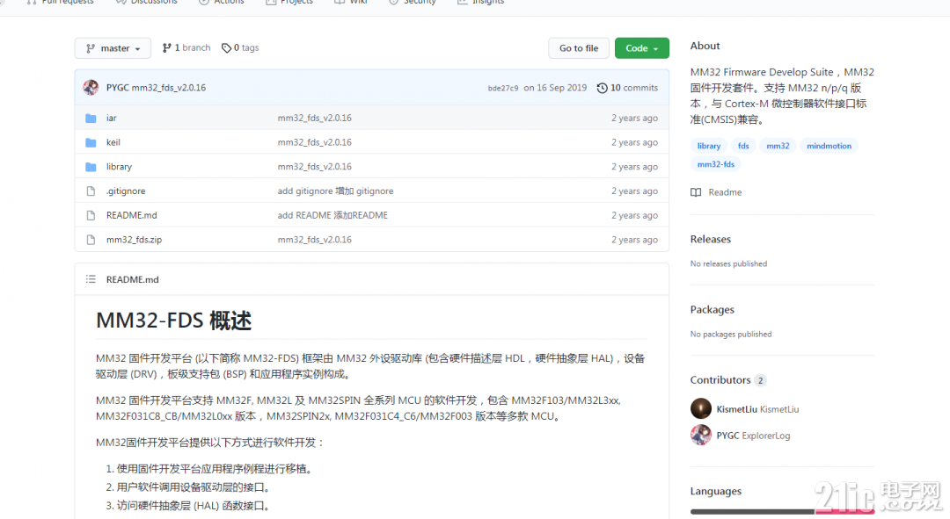Click the mm32_fds.zip file icon

pyautogui.click(x=91, y=240)
